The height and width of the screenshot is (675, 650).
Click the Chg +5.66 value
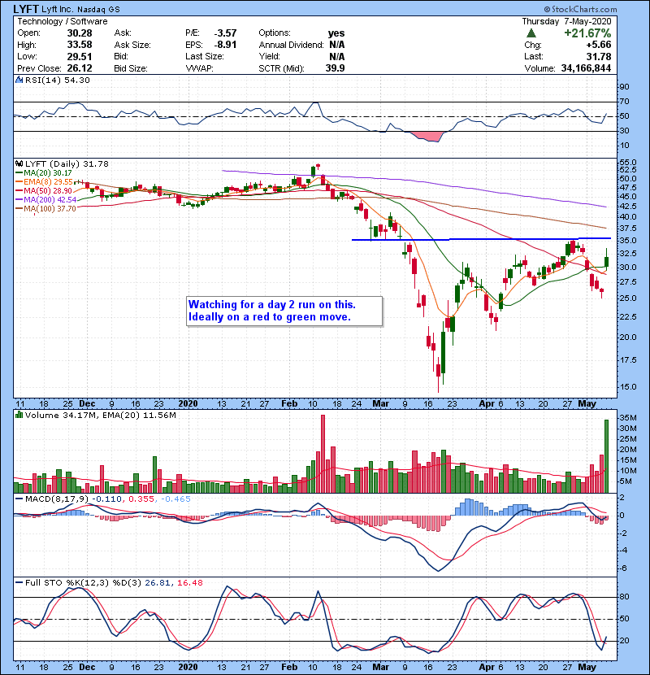600,45
